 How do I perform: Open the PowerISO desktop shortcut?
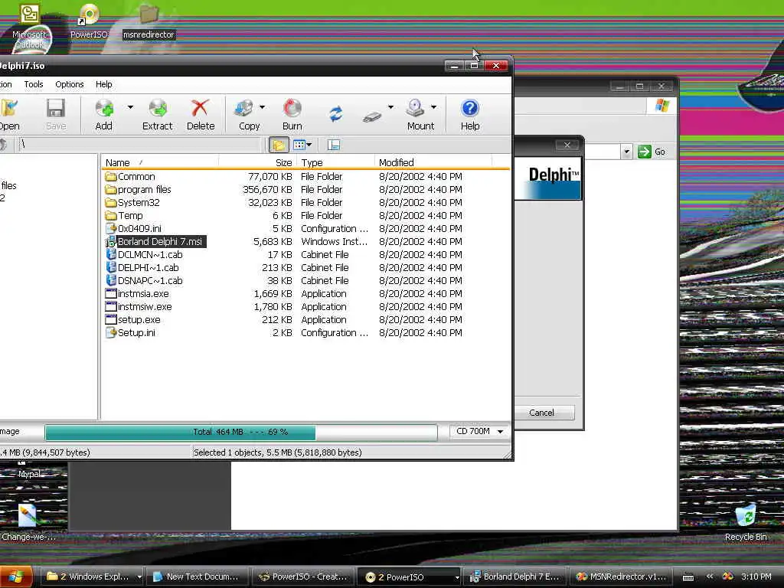(x=89, y=21)
